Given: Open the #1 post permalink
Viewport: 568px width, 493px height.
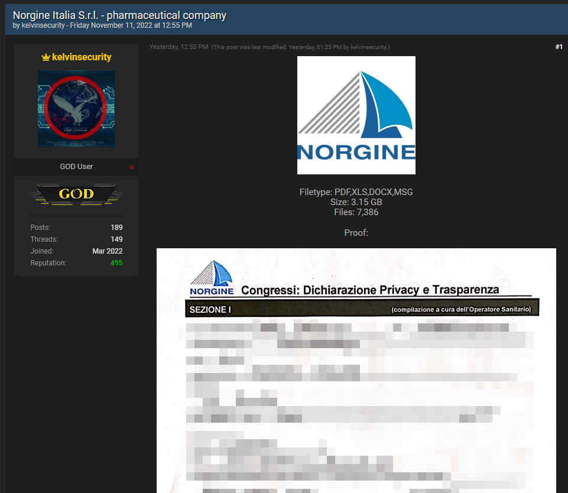Looking at the screenshot, I should coord(559,47).
